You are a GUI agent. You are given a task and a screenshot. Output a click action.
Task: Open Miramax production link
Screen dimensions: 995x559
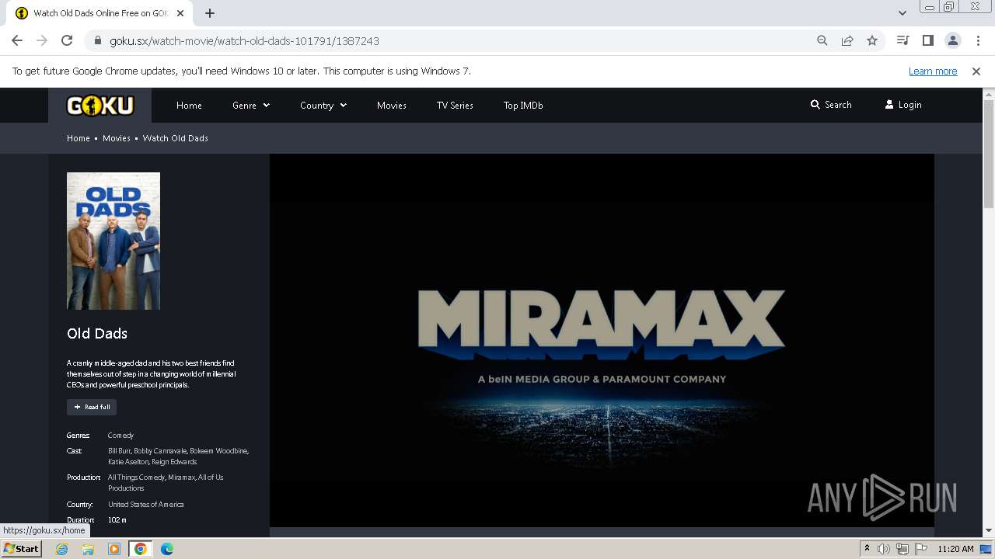(x=181, y=477)
